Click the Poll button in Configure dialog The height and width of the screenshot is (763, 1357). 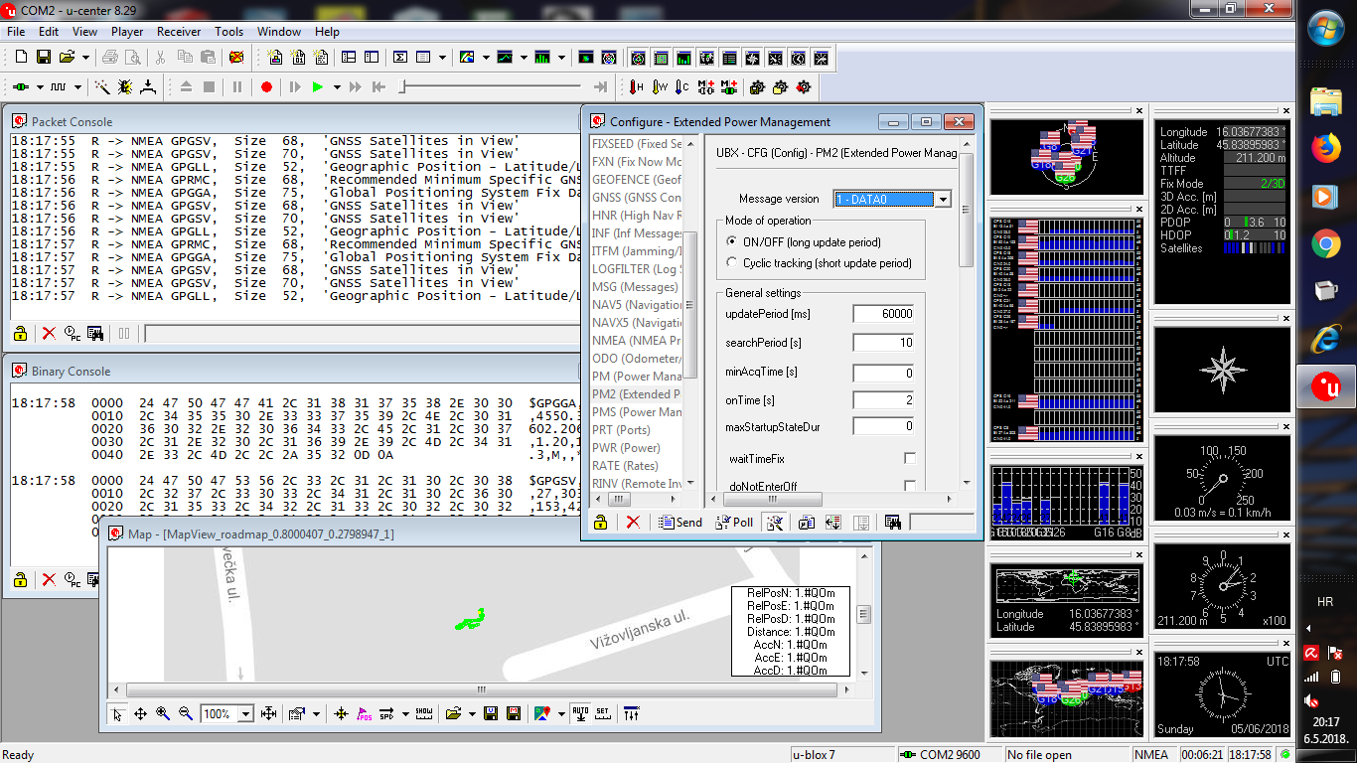click(735, 522)
